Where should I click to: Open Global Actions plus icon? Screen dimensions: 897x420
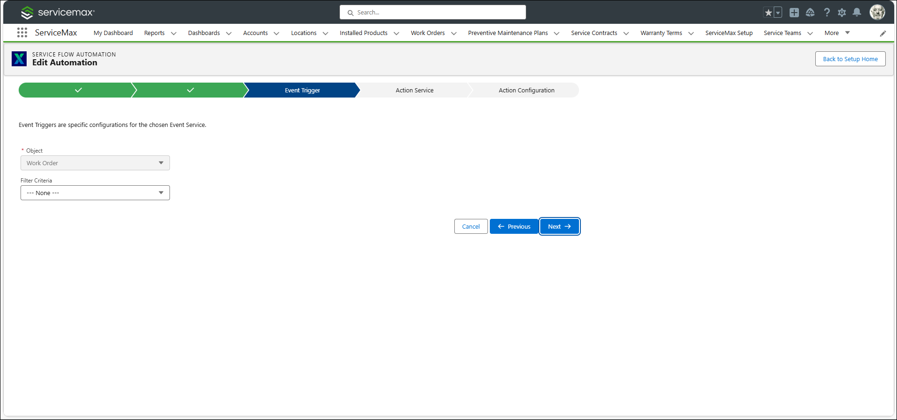pos(794,13)
